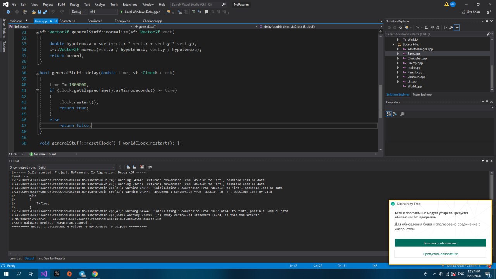Click the search icon in Quick Launch
The image size is (496, 279).
[x=224, y=5]
